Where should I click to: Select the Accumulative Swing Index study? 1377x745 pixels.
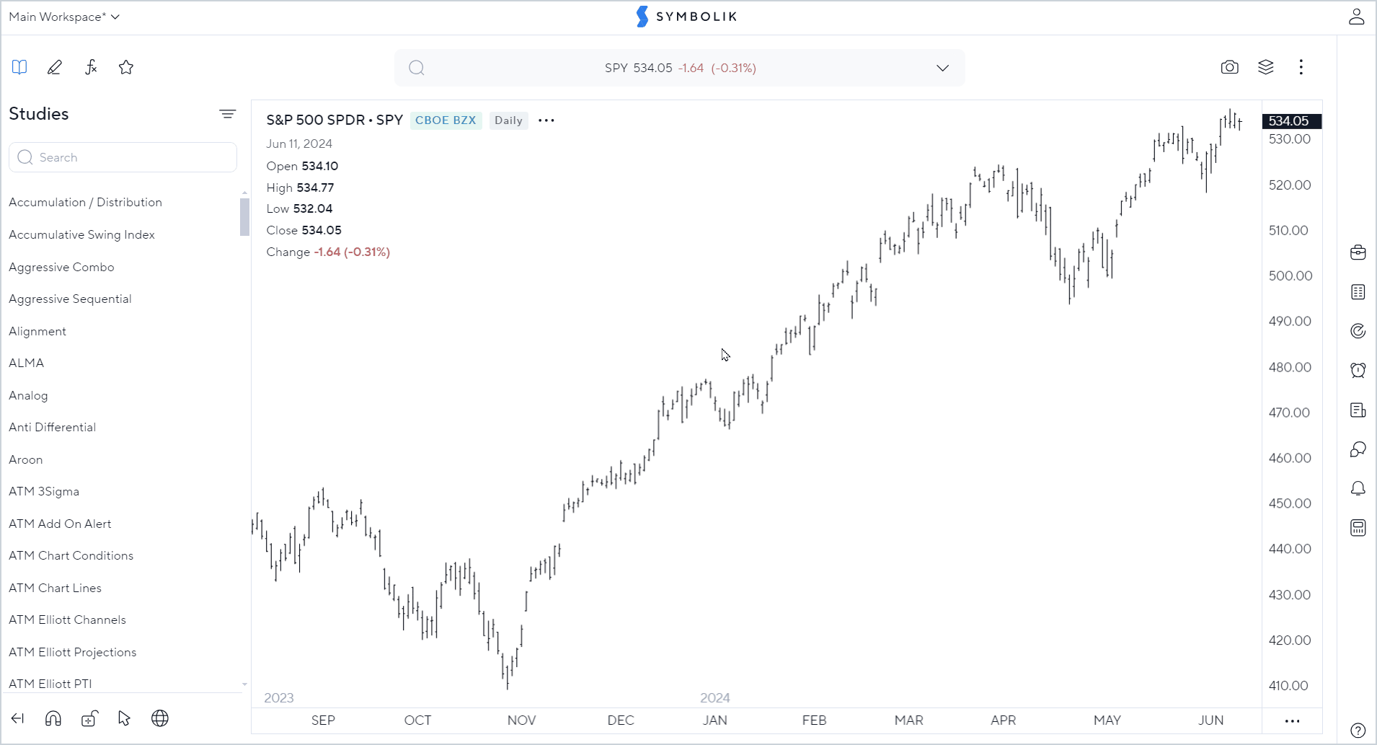(x=81, y=234)
